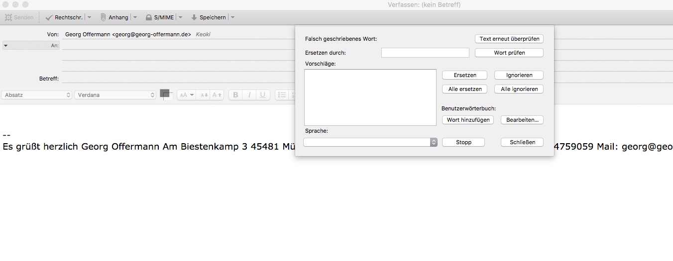Close the spell check dialog with Schließen
This screenshot has width=673, height=261.
(522, 142)
